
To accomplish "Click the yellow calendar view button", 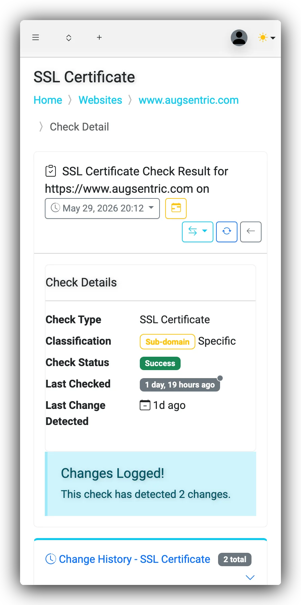I will pos(176,208).
